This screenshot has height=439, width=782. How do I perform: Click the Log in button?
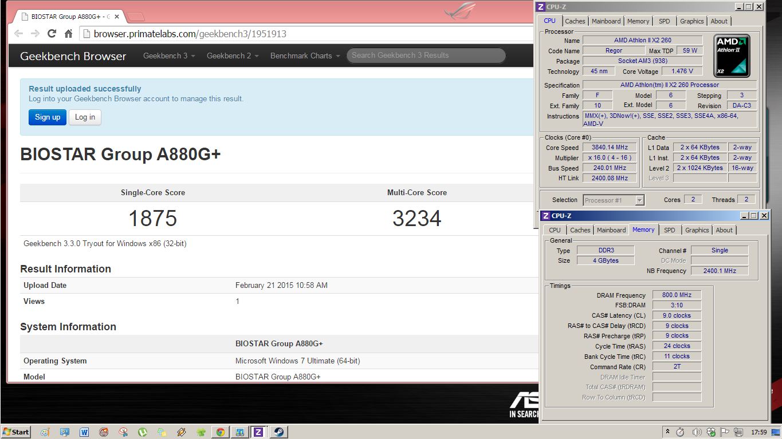[85, 117]
